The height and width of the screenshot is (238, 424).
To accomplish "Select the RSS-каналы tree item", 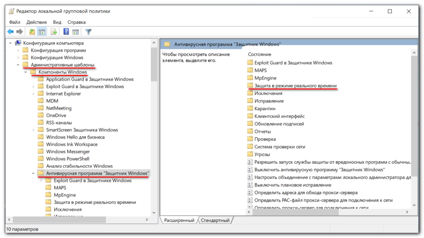I will point(59,122).
